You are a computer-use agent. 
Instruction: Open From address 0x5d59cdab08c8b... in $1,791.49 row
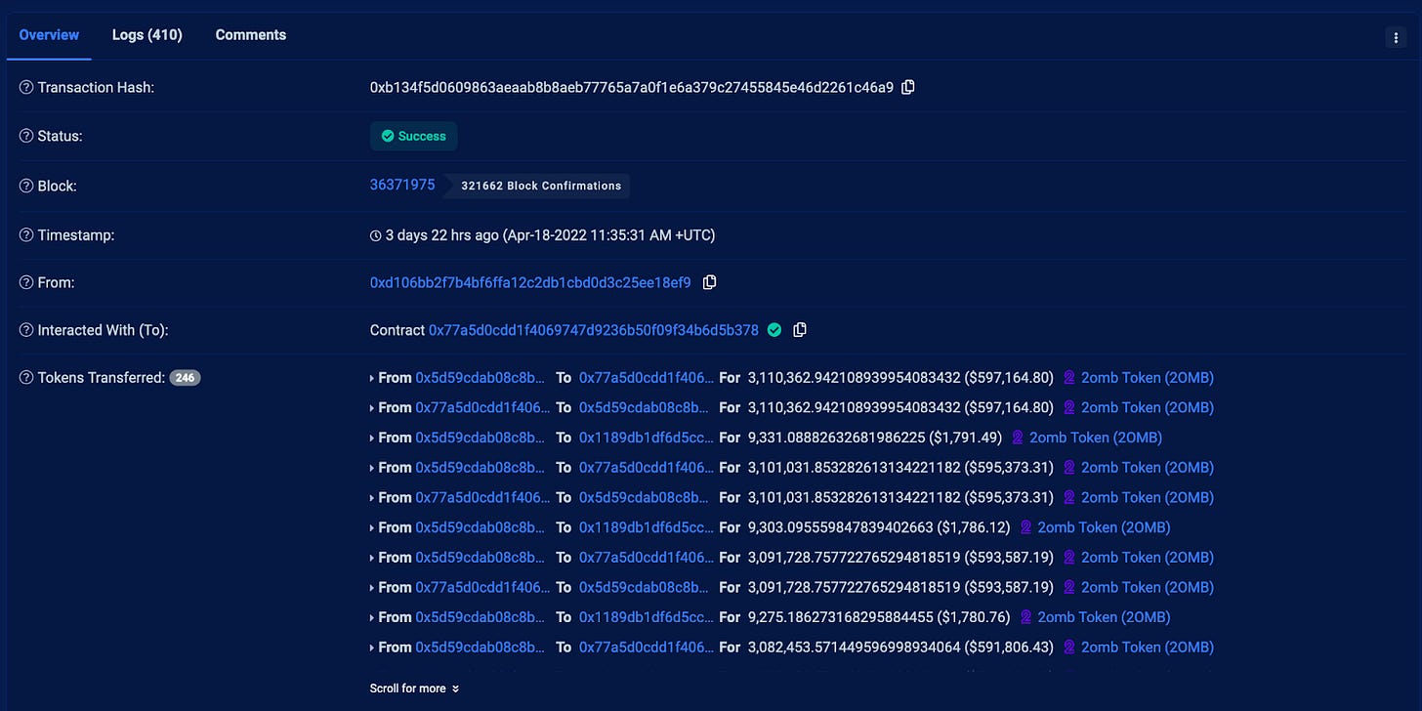481,438
